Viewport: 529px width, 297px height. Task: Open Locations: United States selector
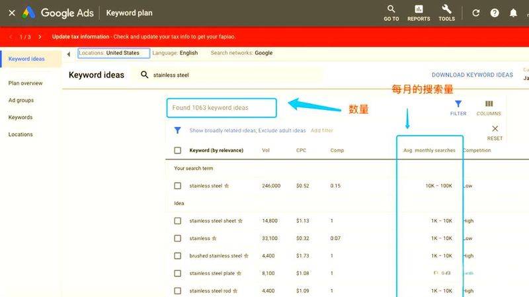coord(114,53)
